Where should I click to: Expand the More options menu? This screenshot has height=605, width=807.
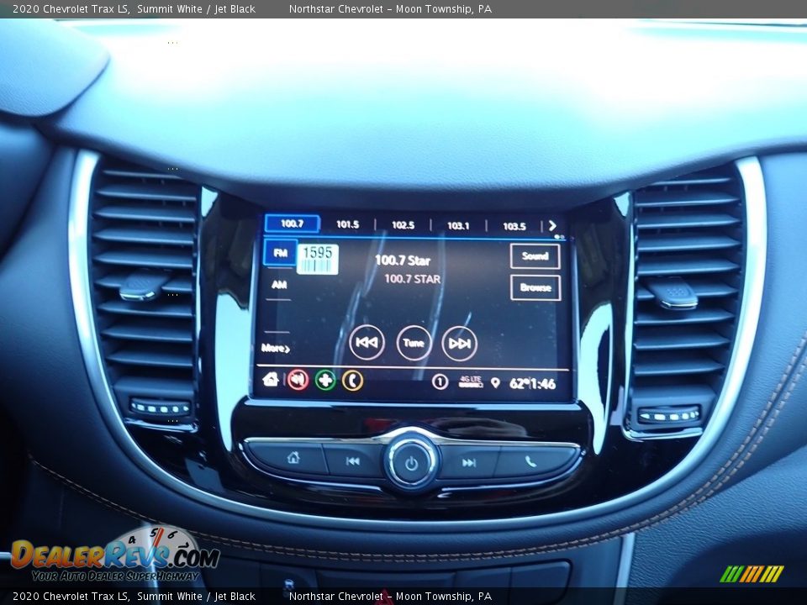pos(275,346)
